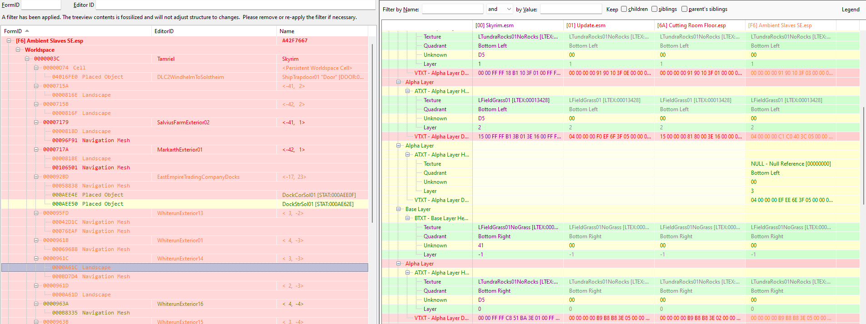The image size is (866, 324).
Task: Click the sort arrow in FormID header
Action: click(27, 31)
